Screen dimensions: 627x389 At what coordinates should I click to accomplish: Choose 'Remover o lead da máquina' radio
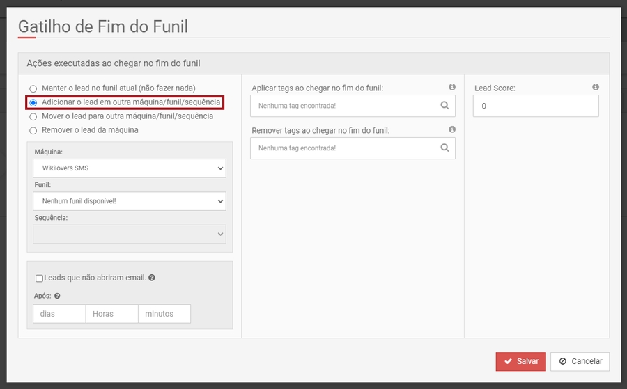[33, 130]
